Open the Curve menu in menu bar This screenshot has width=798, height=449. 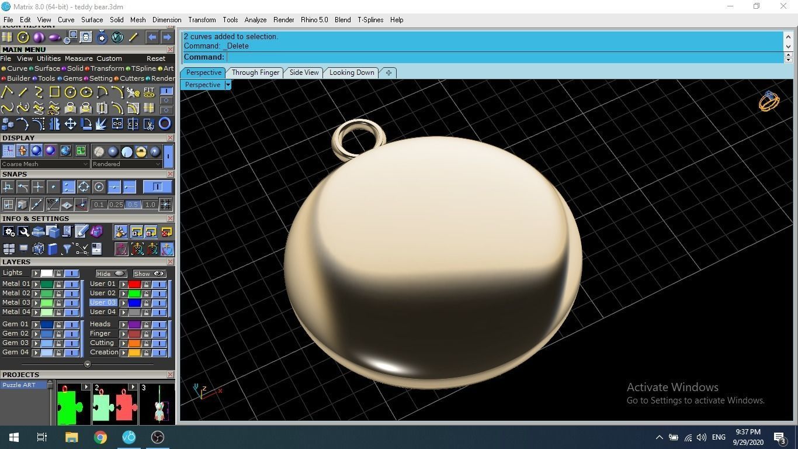click(x=66, y=20)
